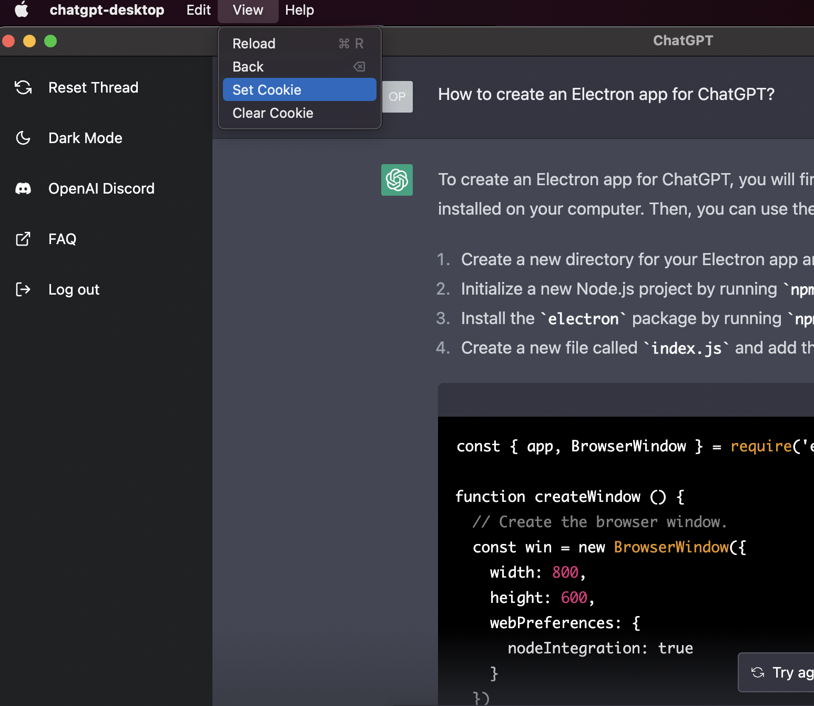
Task: Choose Back in the View menu
Action: click(x=300, y=67)
